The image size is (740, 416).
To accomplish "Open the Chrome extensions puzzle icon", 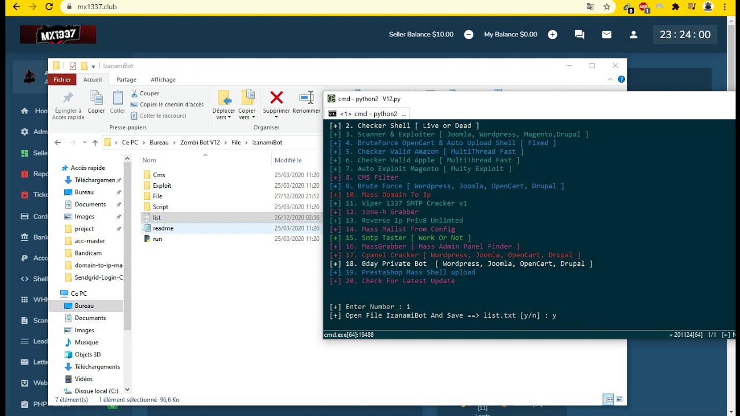I will point(675,7).
